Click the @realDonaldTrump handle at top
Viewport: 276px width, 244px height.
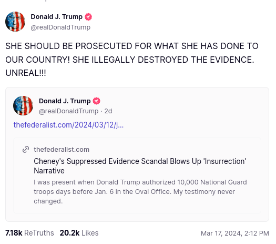click(60, 27)
